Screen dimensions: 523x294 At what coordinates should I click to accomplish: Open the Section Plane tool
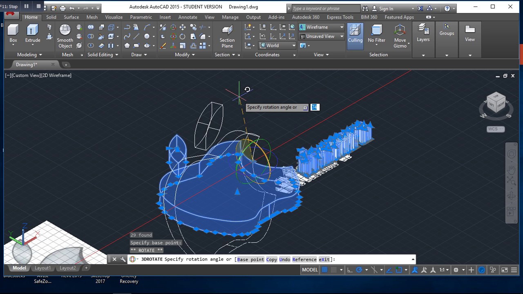point(227,36)
